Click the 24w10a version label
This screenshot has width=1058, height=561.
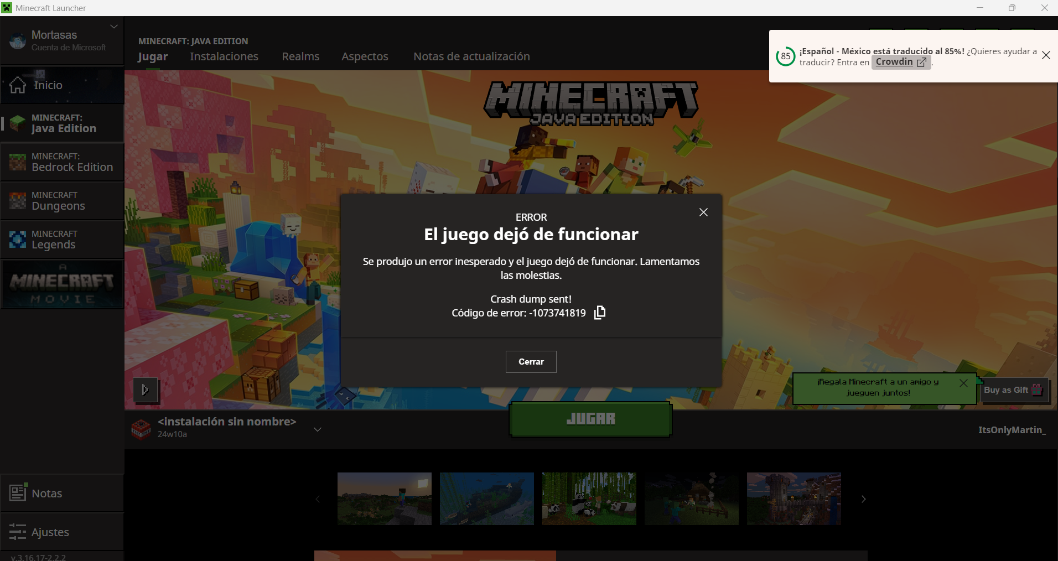click(x=172, y=434)
